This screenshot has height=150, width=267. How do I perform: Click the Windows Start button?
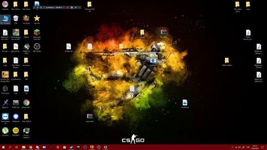tap(3, 147)
